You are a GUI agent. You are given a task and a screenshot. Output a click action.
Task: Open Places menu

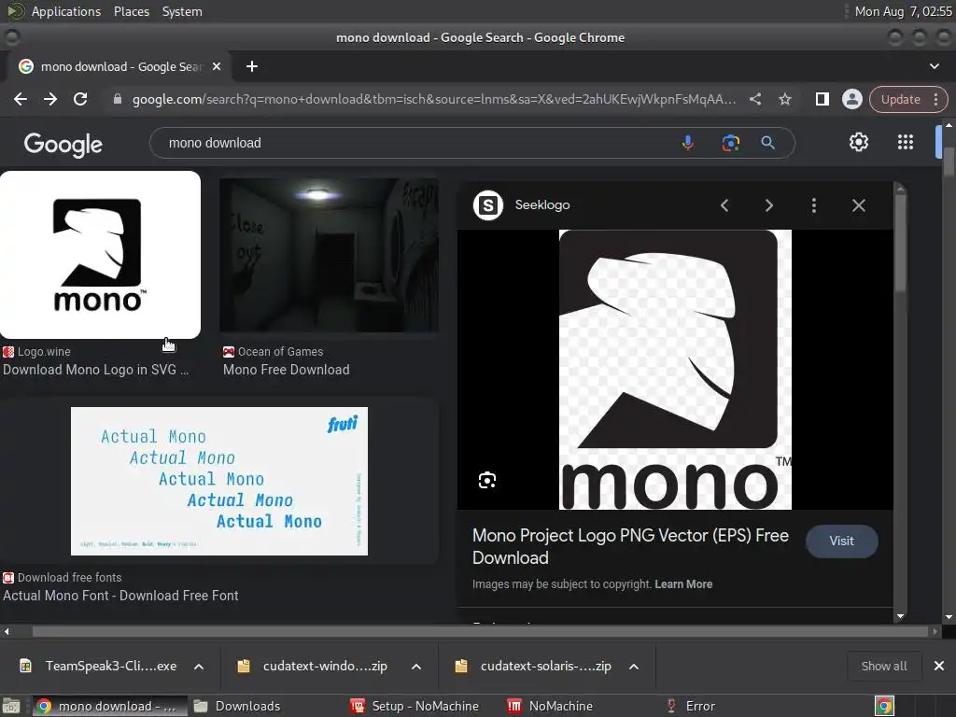click(x=131, y=11)
